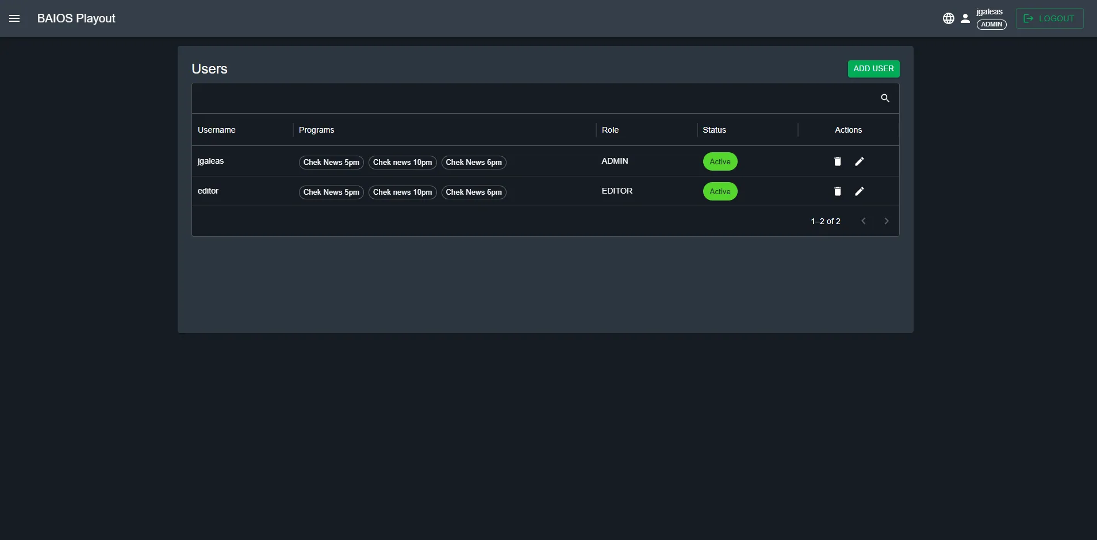Open the hamburger navigation menu
The width and height of the screenshot is (1097, 540).
pos(14,18)
